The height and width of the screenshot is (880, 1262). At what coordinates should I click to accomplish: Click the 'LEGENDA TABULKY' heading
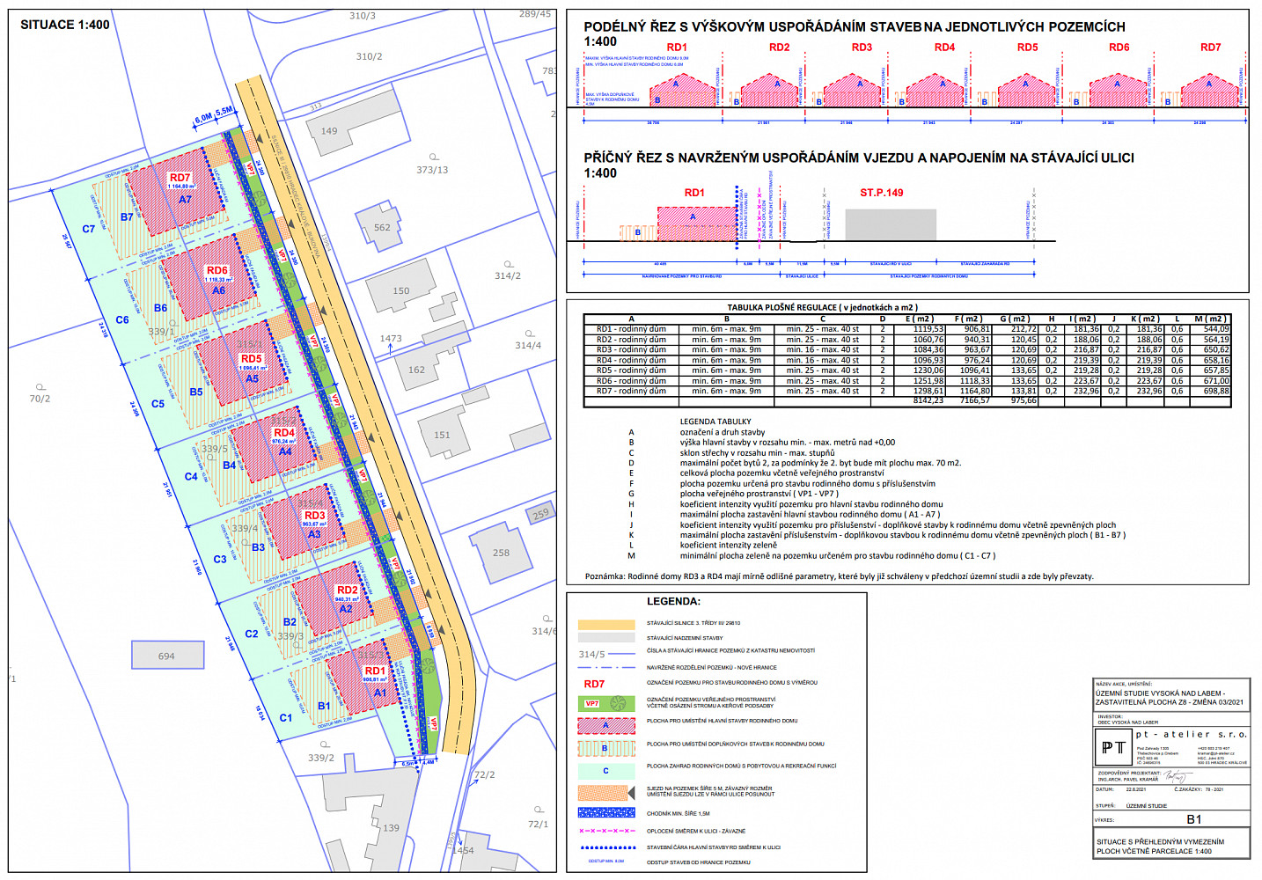(715, 422)
